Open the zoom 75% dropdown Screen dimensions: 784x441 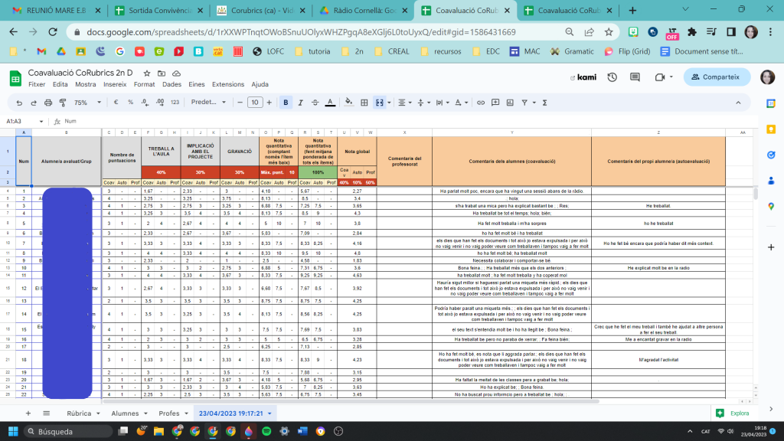click(x=84, y=102)
